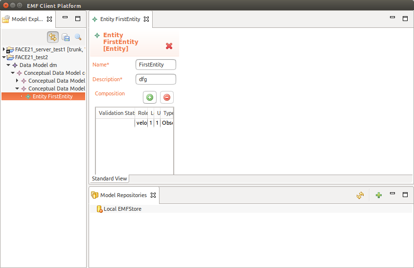Viewport: 414px width, 268px height.
Task: Edit the Name field containing FirstEntity
Action: click(156, 65)
